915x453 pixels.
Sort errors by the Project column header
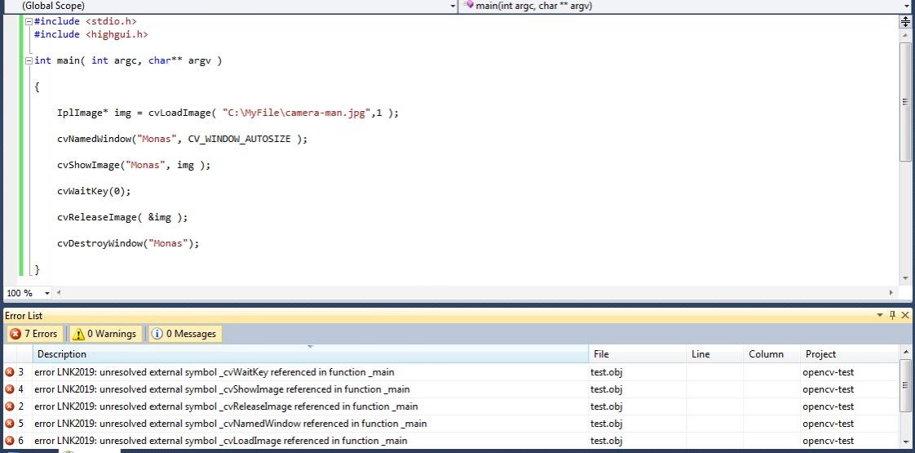(851, 353)
